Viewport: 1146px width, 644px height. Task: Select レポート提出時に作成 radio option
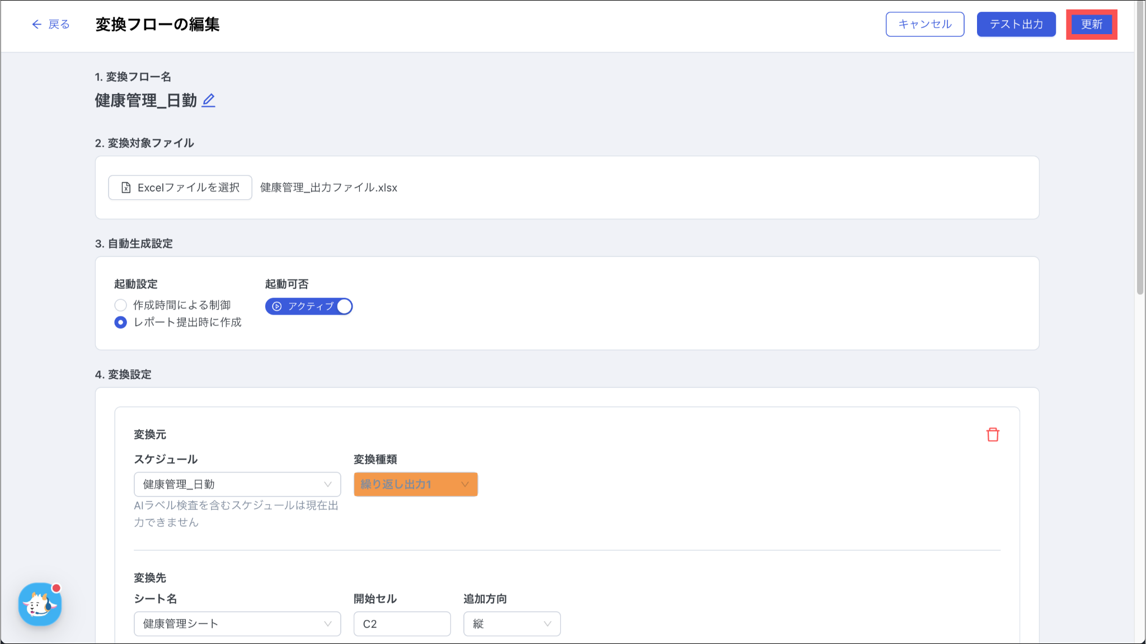click(120, 323)
